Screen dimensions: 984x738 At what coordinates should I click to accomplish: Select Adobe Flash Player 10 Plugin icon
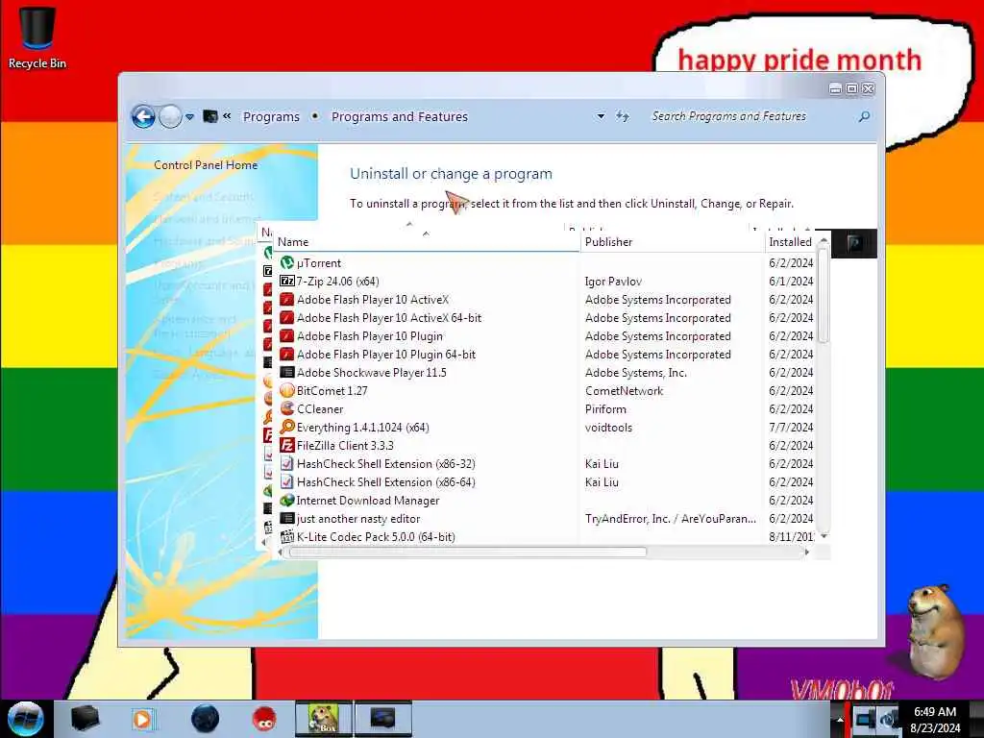[x=287, y=335]
